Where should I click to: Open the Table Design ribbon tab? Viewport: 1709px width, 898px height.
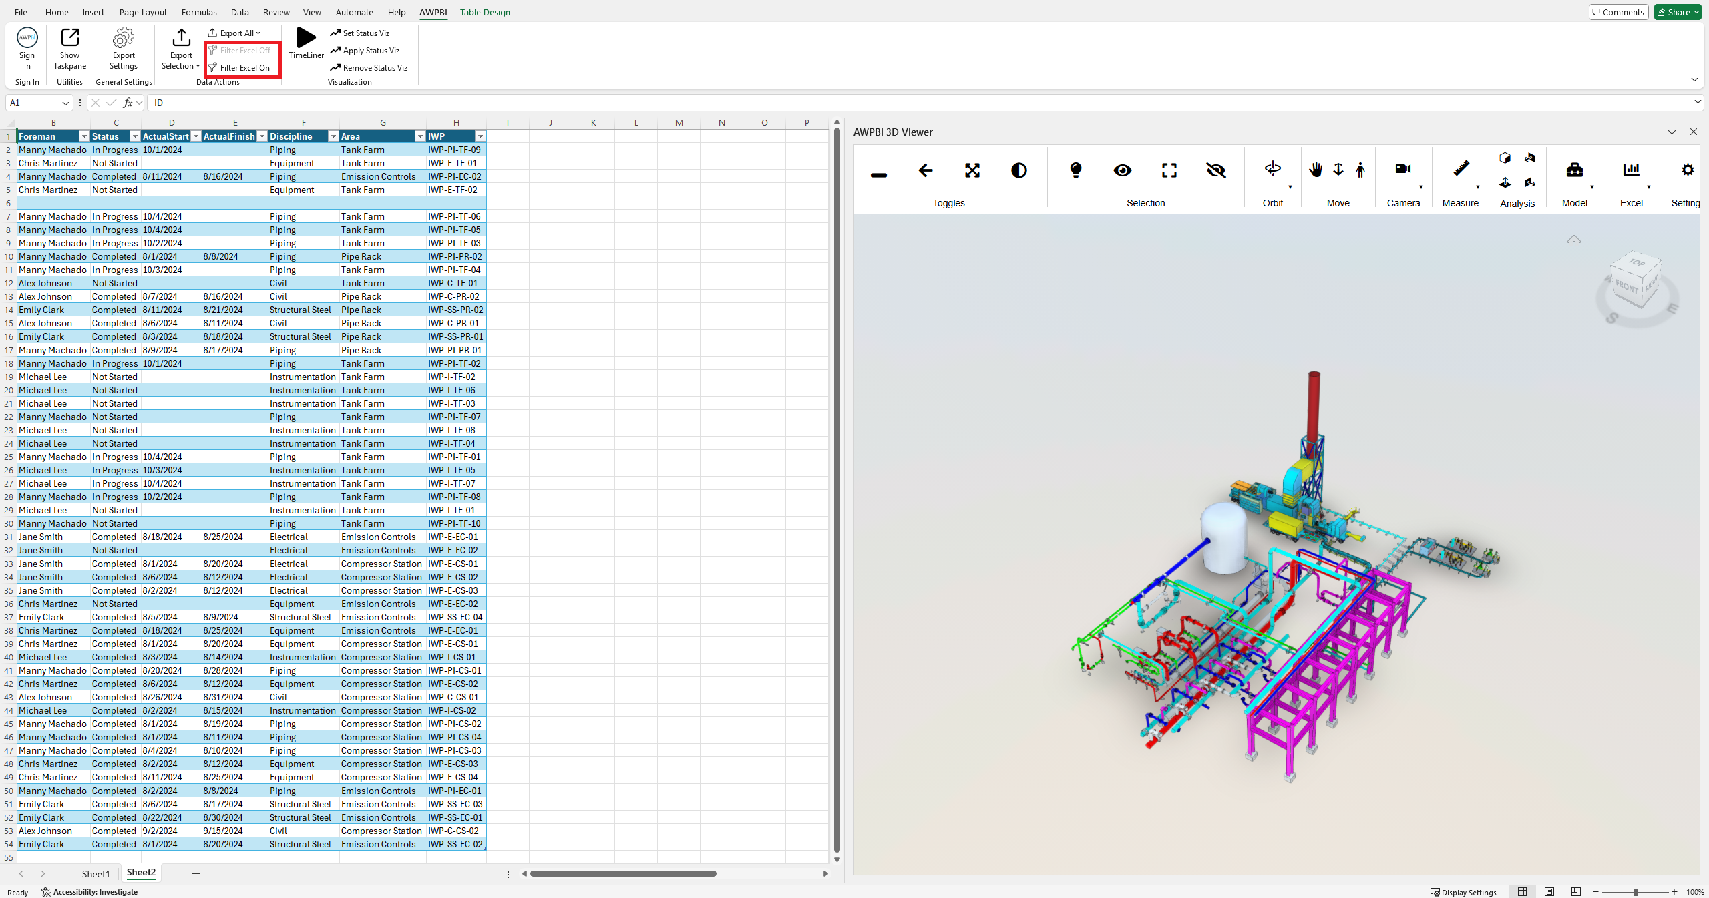[x=485, y=12]
